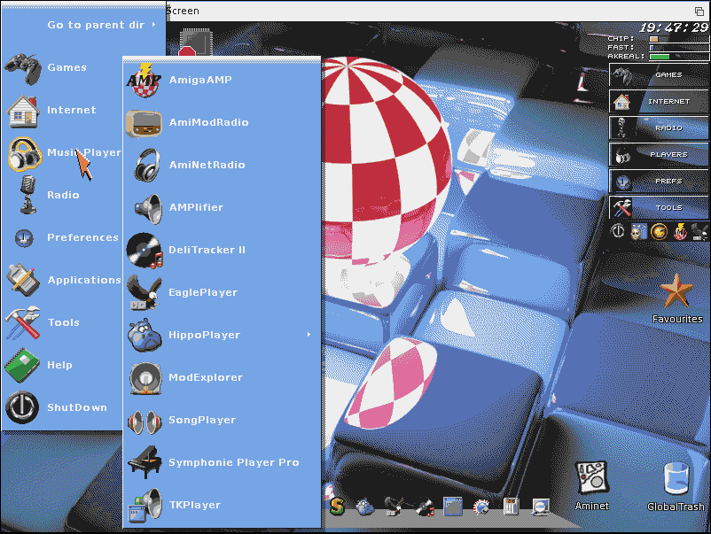The height and width of the screenshot is (534, 711).
Task: Click the TOOLS button in right panel
Action: 659,207
